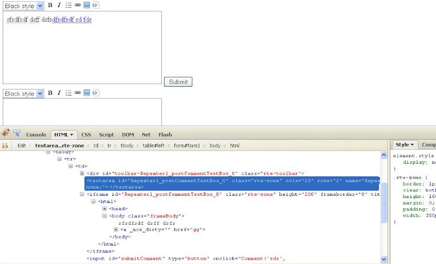Switch to the Console tab
436x264 pixels.
(x=36, y=135)
